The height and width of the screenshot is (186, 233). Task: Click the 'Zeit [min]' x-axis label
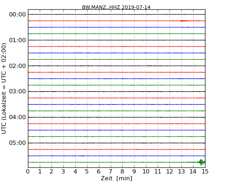click(116, 178)
